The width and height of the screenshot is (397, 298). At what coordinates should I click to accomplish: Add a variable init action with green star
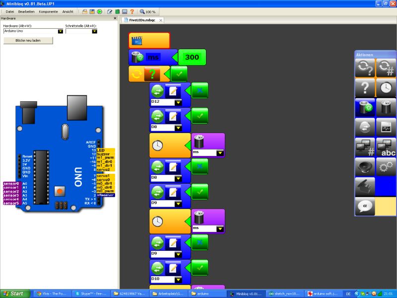click(365, 107)
